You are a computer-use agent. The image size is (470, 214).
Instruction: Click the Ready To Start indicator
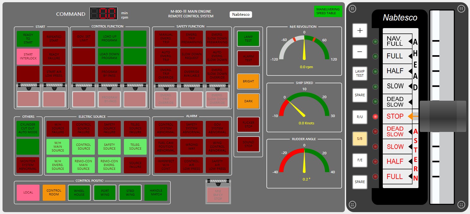(x=28, y=39)
